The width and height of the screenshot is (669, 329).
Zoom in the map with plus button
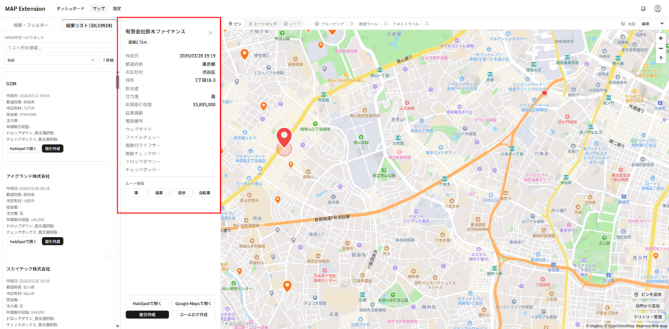(661, 39)
